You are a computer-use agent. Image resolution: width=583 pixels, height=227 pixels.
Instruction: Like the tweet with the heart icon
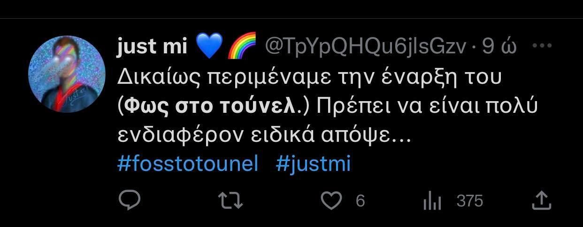click(x=331, y=201)
